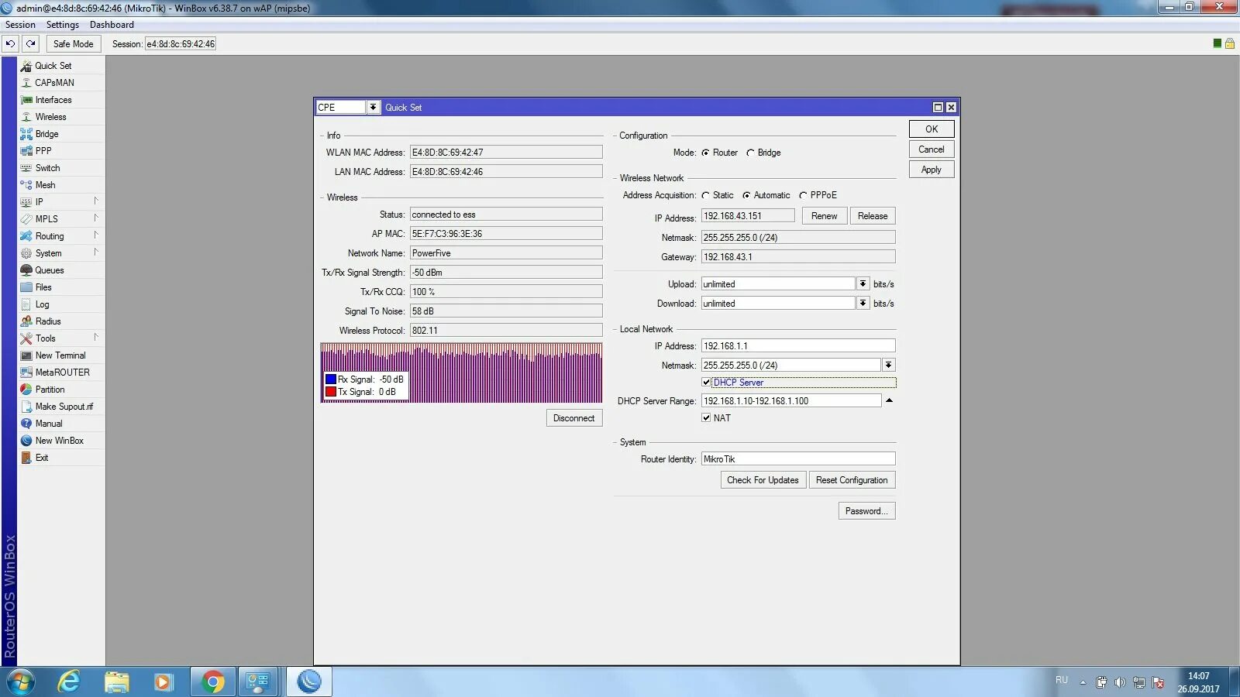Click the Local Network IP Address field
This screenshot has height=697, width=1240.
pyautogui.click(x=798, y=346)
